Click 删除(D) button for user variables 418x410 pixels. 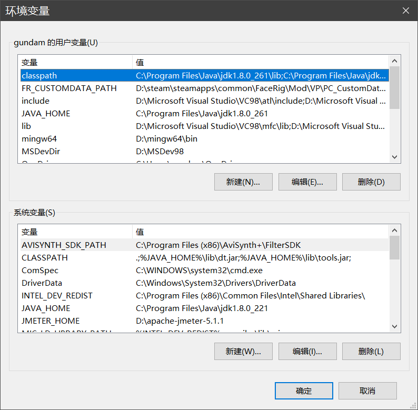coord(371,182)
